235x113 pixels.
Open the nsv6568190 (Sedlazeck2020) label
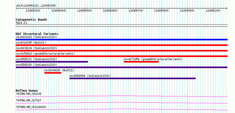point(36,65)
